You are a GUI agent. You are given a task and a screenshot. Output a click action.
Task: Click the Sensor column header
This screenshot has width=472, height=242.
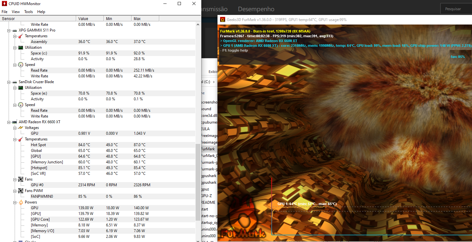pyautogui.click(x=38, y=18)
